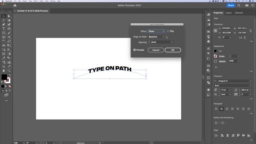256x144 pixels.
Task: Select the Type tool
Action: (4, 29)
